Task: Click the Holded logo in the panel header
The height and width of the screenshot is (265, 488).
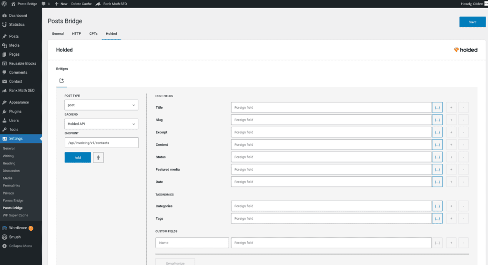Action: (465, 50)
